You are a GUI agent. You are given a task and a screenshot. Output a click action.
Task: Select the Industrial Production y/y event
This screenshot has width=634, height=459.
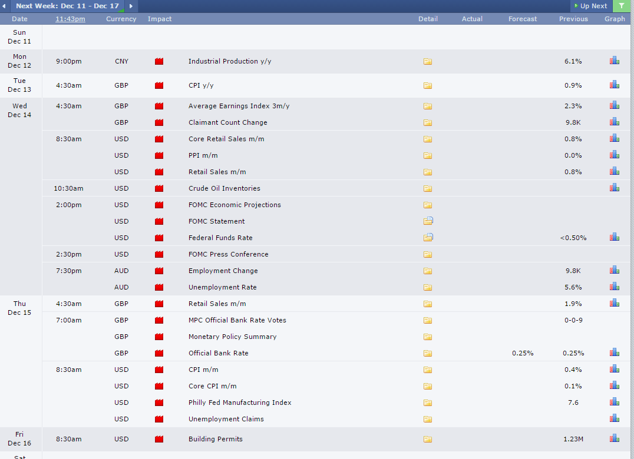230,61
